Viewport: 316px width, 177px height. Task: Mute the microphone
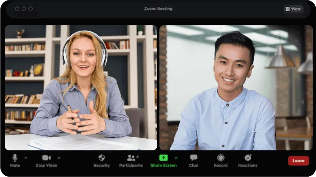(x=15, y=158)
